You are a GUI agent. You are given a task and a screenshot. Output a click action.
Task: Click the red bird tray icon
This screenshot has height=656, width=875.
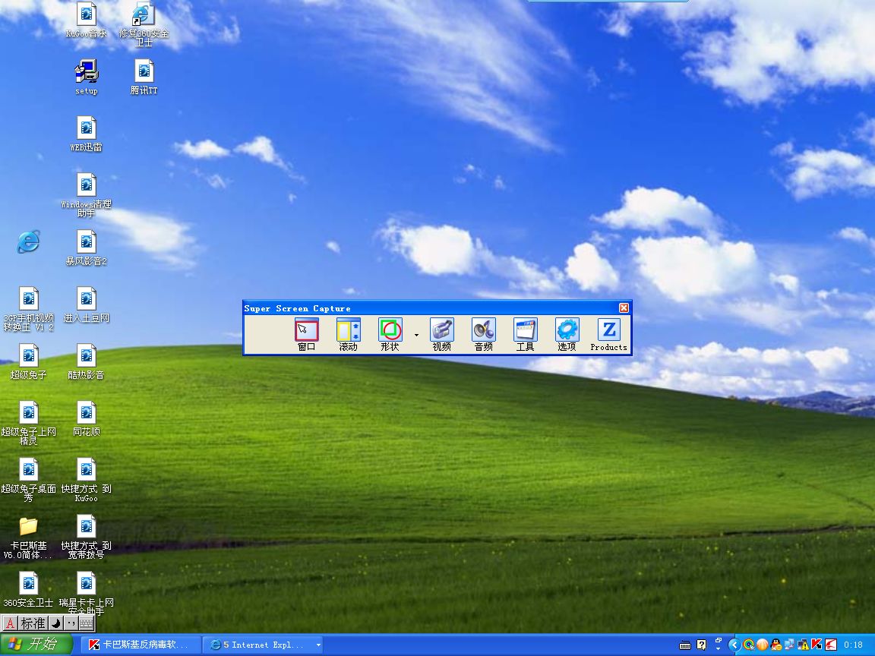(x=831, y=645)
